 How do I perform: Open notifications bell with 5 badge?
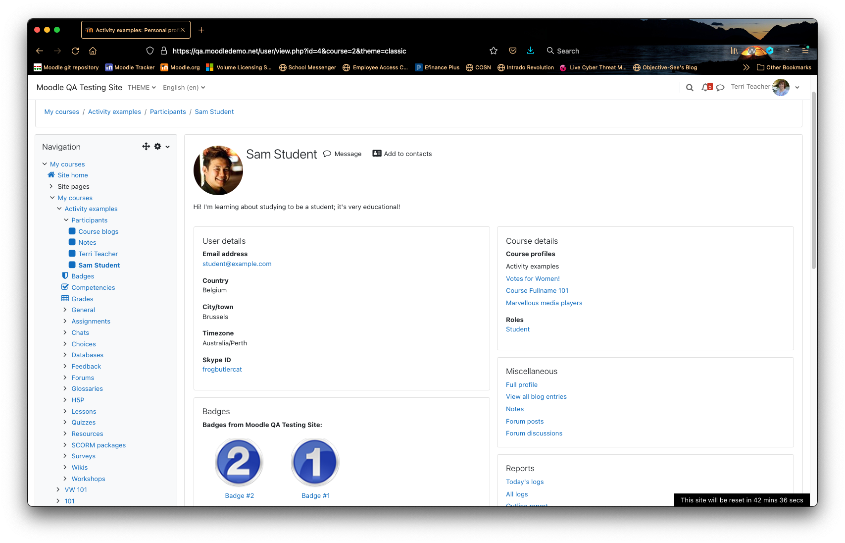(x=706, y=87)
